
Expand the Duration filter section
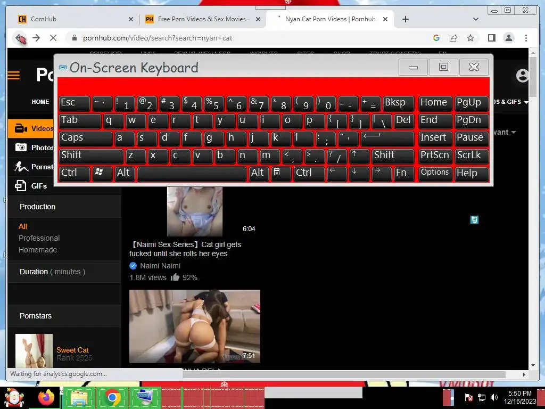click(64, 272)
